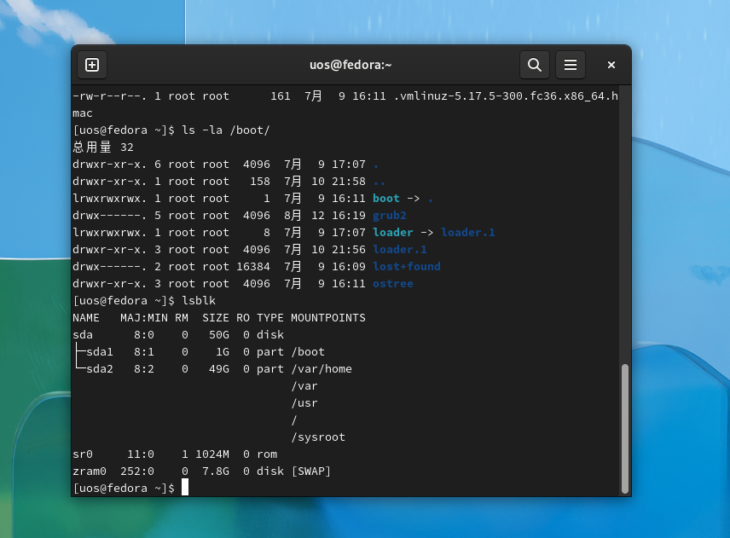The height and width of the screenshot is (538, 730).
Task: Click the loader.1 directory entry
Action: 400,250
